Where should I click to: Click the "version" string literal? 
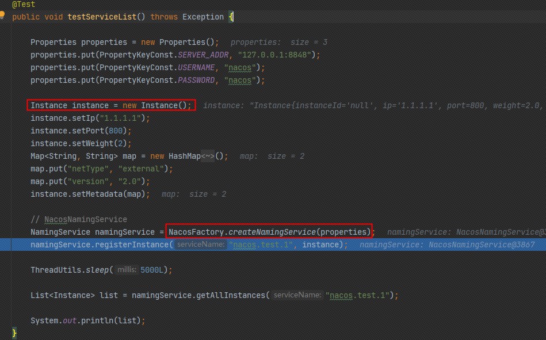point(88,181)
